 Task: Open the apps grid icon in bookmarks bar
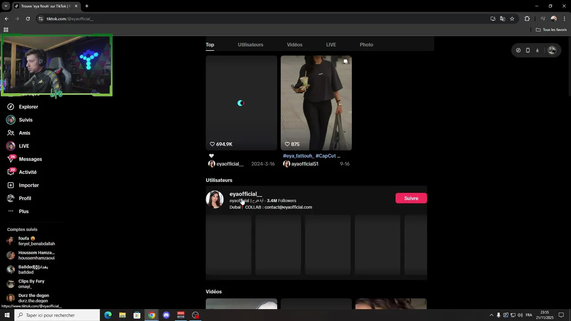6,30
